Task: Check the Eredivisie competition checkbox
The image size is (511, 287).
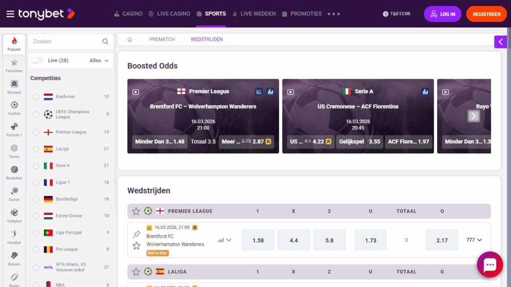Action: click(x=35, y=98)
